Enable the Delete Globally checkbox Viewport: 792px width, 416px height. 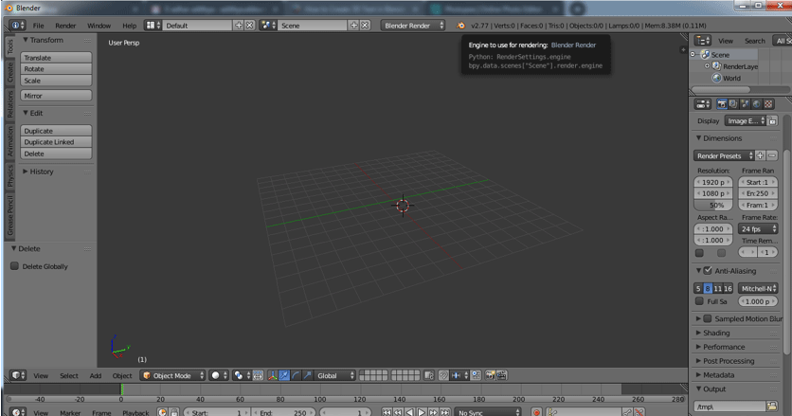[x=14, y=266]
